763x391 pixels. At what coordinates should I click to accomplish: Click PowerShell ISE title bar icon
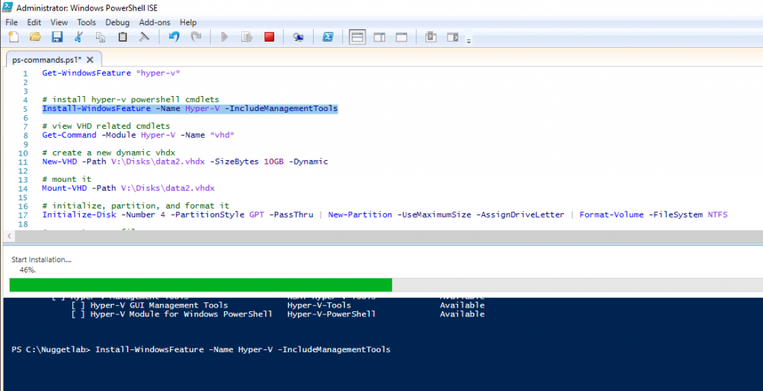click(x=7, y=7)
